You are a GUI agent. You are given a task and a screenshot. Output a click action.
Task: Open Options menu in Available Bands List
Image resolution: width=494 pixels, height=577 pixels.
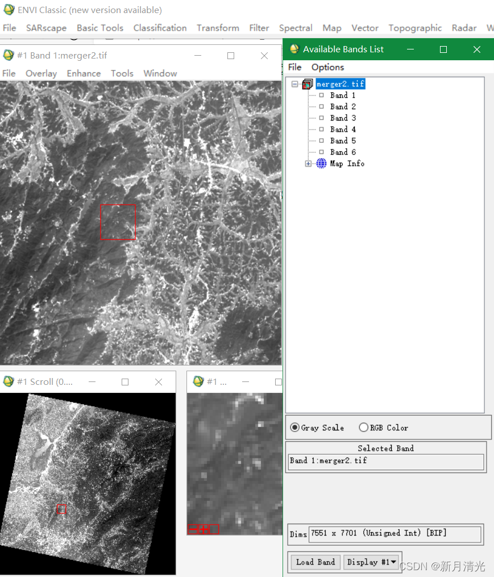[x=327, y=67]
